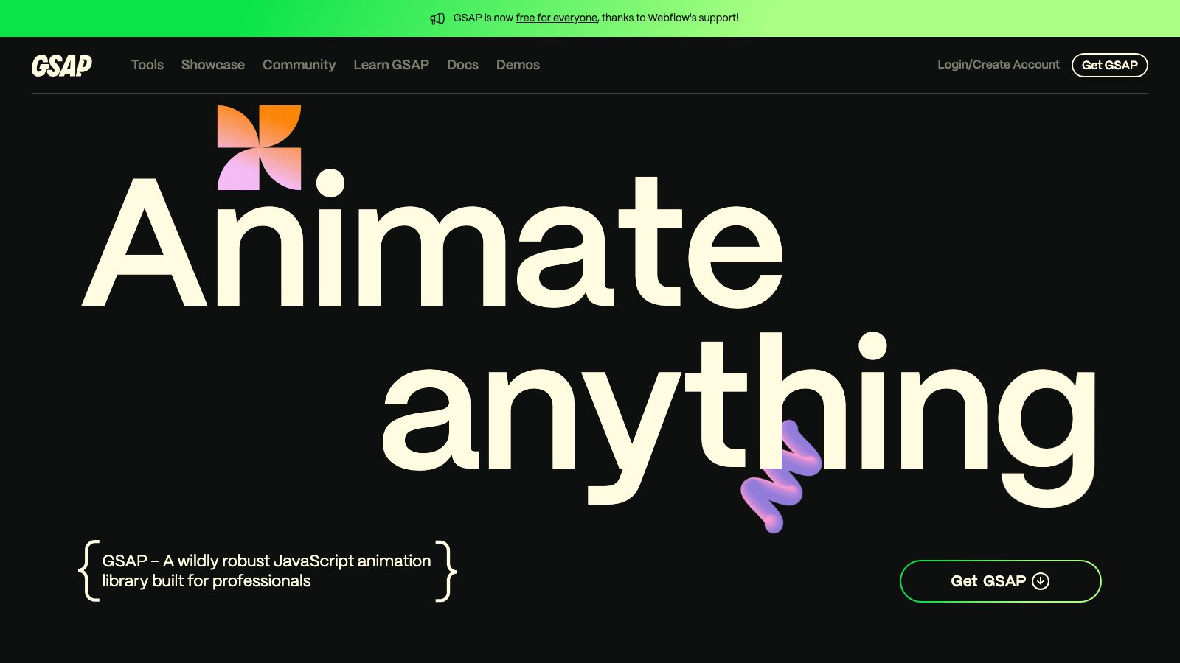The image size is (1180, 663).
Task: Visit the Demos page
Action: (x=518, y=65)
